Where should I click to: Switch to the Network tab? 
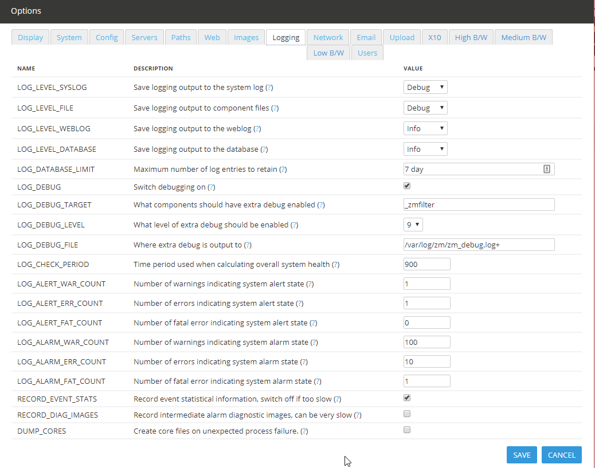pos(328,38)
